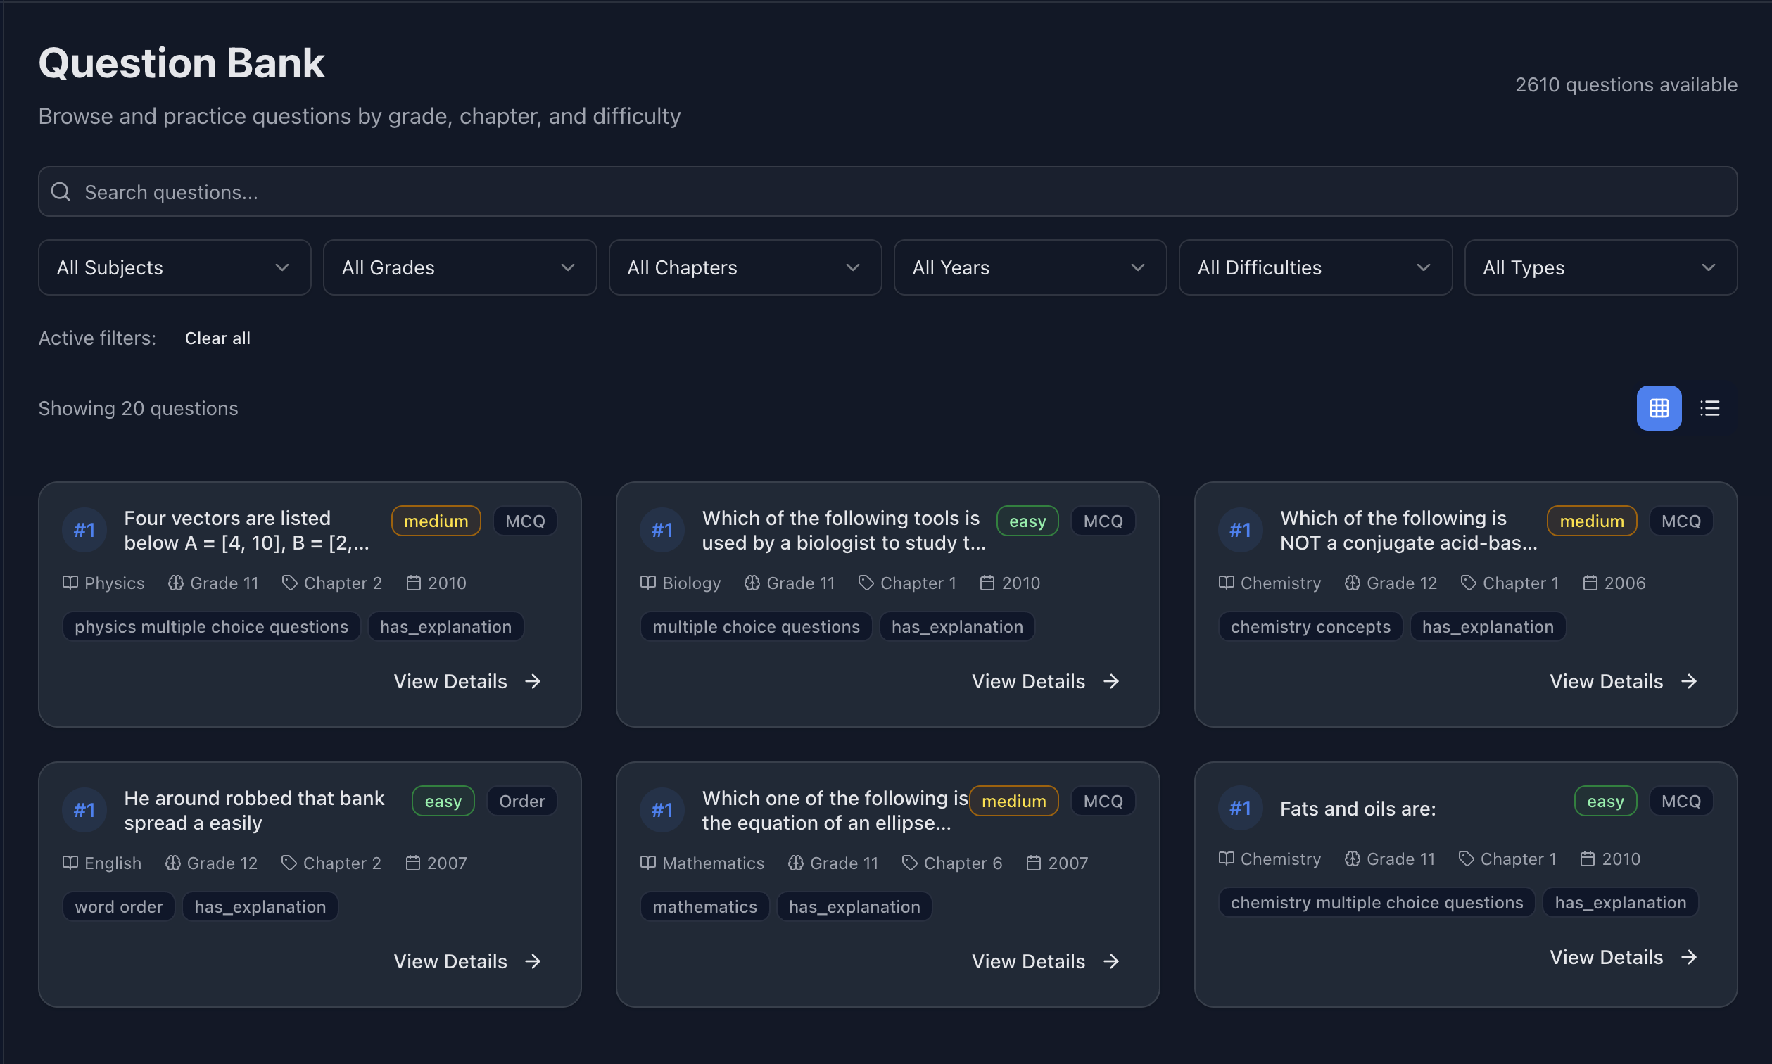Click the medium badge on conjugate acid-base card
The image size is (1772, 1064).
(1590, 521)
